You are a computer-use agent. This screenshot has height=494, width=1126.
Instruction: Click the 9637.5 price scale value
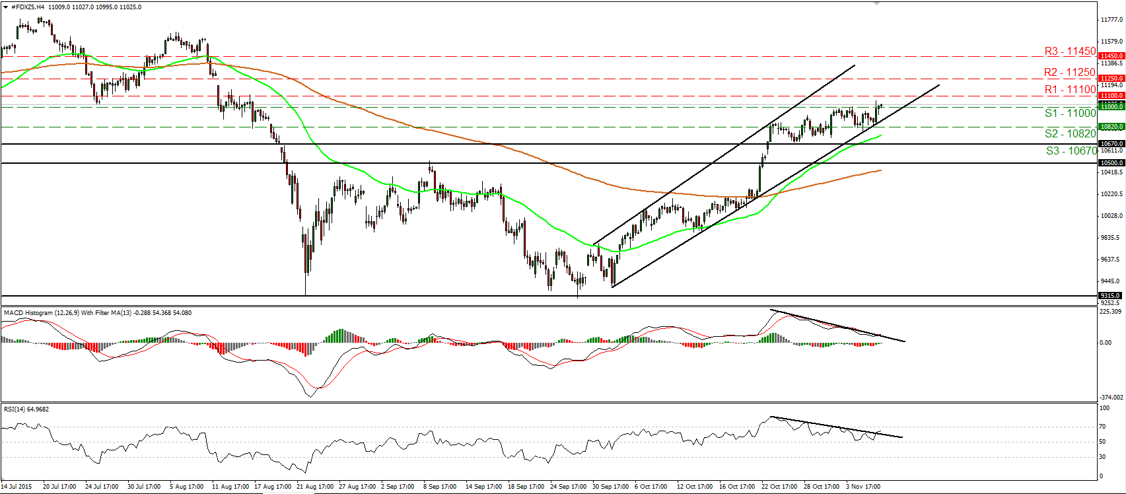coord(1111,259)
